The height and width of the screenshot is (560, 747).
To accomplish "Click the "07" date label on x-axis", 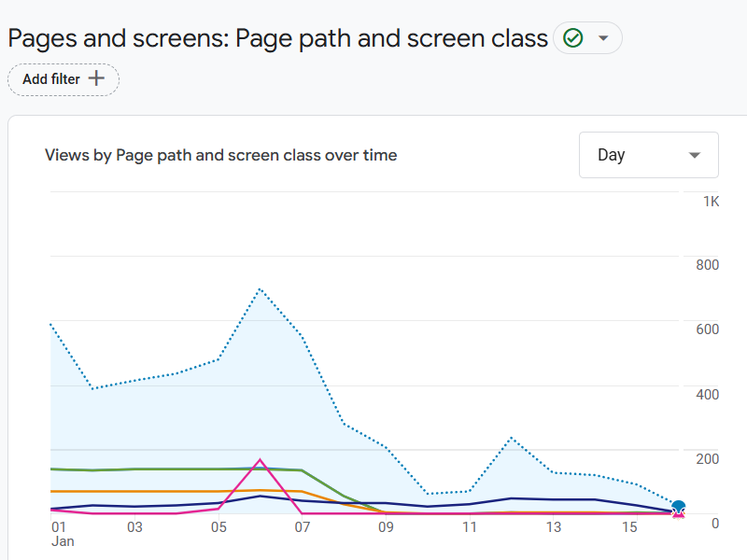I will pos(302,527).
